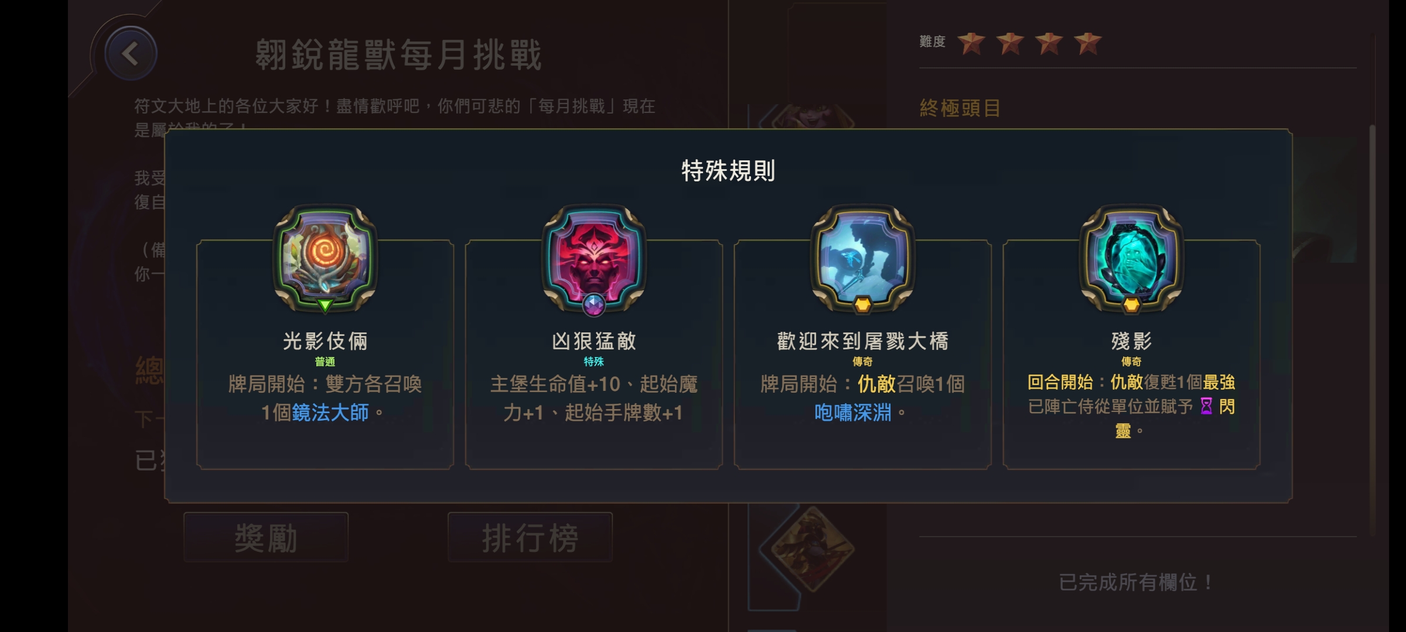The width and height of the screenshot is (1406, 632).
Task: Open the 獎勵 rewards button
Action: (x=266, y=538)
